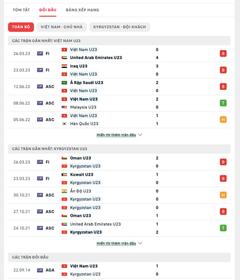Image resolution: width=240 pixels, height=280 pixels.
Task: Click the United Arab Emirates flag icon on 26.03.23
Action: [64, 58]
